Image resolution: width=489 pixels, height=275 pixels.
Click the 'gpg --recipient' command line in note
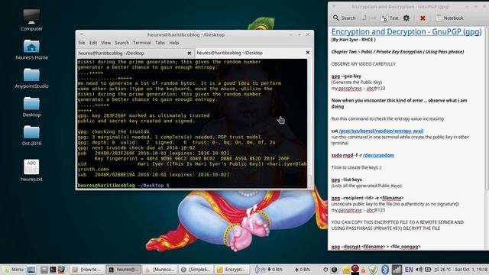[x=368, y=198]
